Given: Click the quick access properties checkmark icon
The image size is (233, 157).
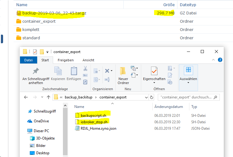Looking at the screenshot, I should click(35, 52).
